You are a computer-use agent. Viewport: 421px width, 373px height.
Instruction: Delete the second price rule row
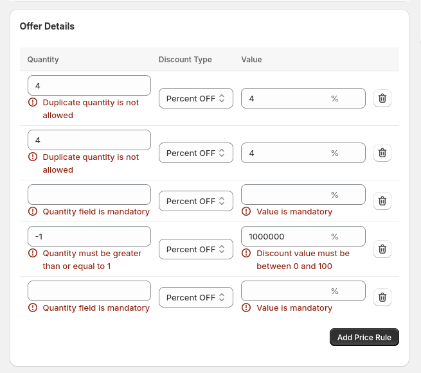coord(382,153)
